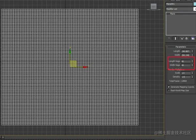The width and height of the screenshot is (196, 140).
Task: Open Configure Modifier Sets icon
Action: 193,39
